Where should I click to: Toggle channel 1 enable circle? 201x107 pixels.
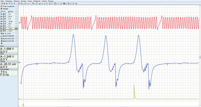point(4,14)
